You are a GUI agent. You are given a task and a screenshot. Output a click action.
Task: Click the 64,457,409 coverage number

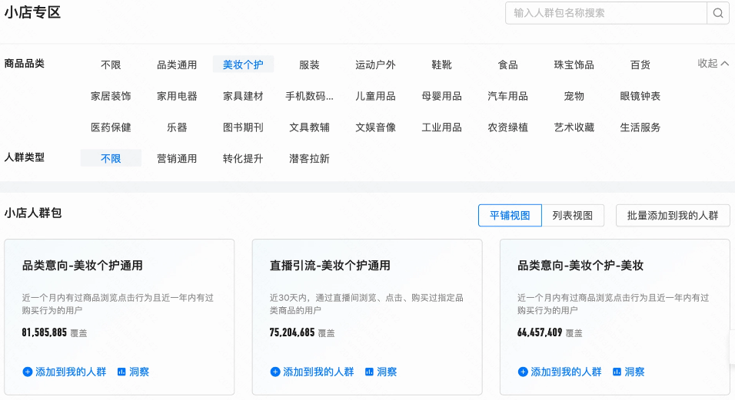pos(540,332)
